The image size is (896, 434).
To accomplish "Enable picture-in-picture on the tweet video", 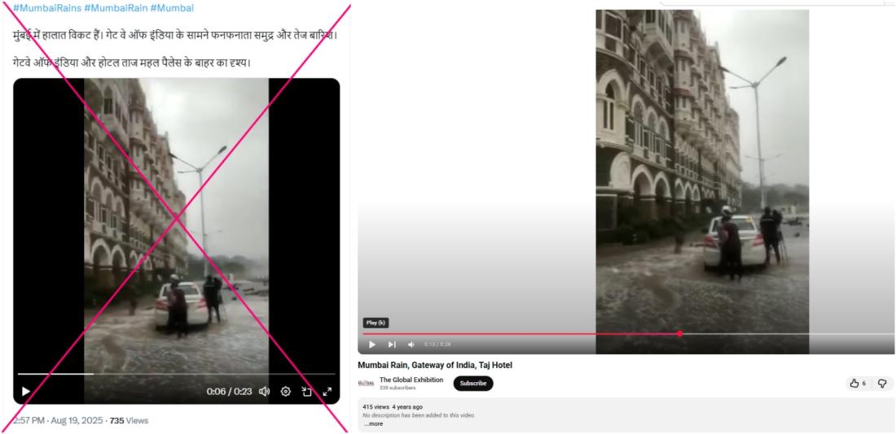I will pos(307,391).
